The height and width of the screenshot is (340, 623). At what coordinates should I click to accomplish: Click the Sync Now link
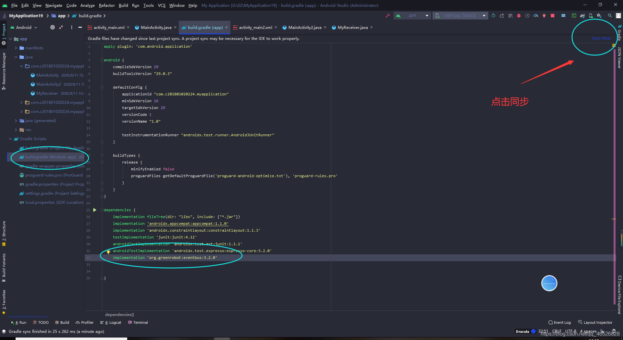pos(601,38)
